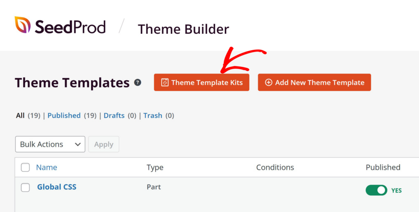Check the select-all checkbox in table header
Image resolution: width=419 pixels, height=212 pixels.
pos(25,167)
